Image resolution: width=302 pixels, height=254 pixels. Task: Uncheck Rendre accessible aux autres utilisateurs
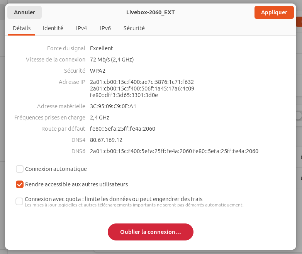point(20,184)
